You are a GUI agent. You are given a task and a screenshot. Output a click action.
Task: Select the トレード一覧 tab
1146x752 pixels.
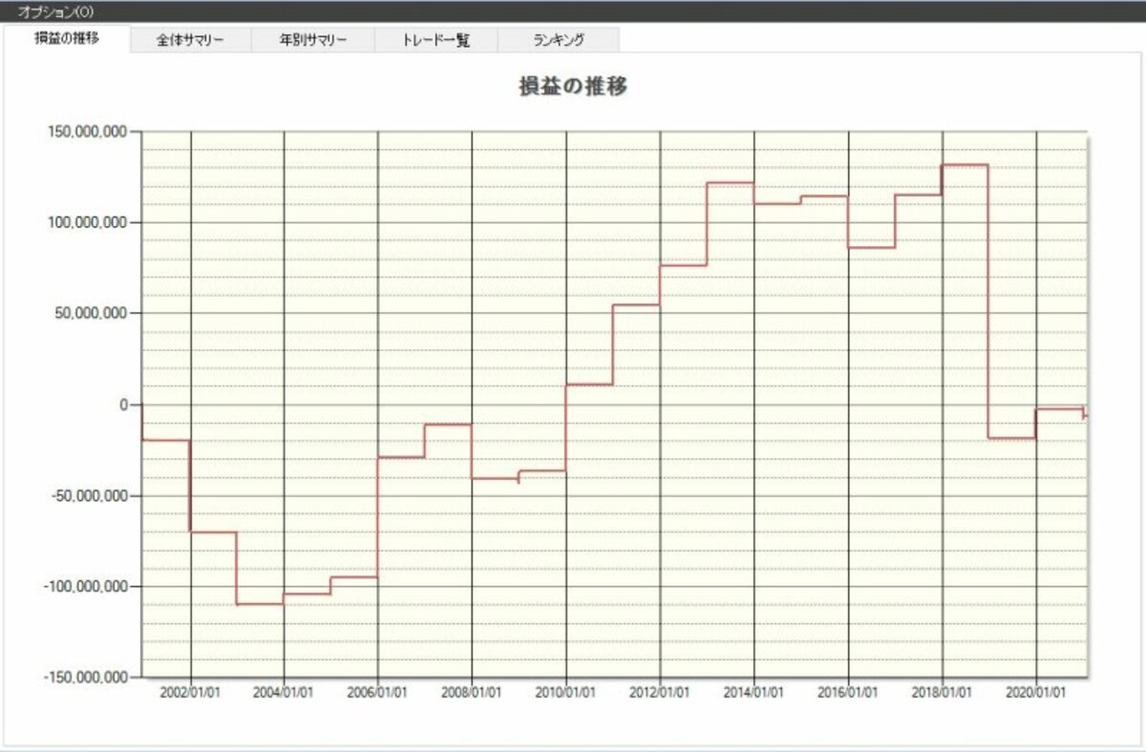(435, 41)
